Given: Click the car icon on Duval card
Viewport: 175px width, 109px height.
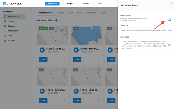Looking at the screenshot, I should coord(76,50).
